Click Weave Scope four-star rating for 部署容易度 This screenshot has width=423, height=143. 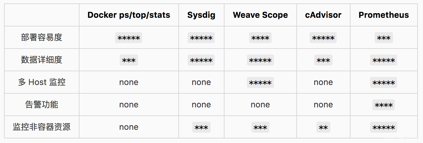pyautogui.click(x=260, y=38)
